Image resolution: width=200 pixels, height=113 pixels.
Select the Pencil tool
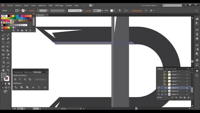[8, 35]
